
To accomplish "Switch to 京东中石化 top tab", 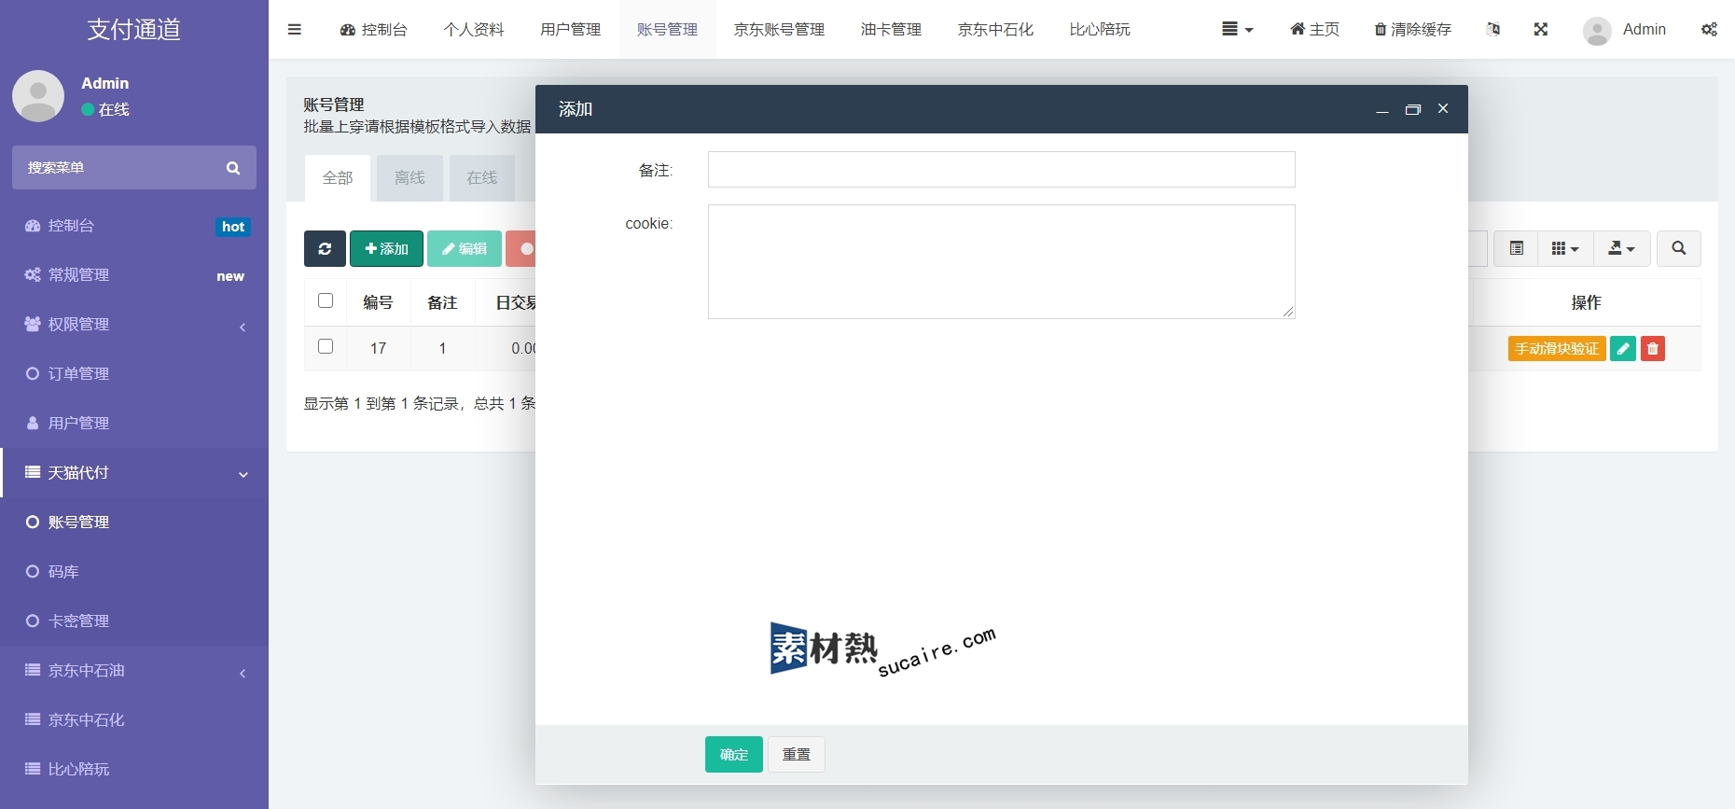I will [996, 29].
